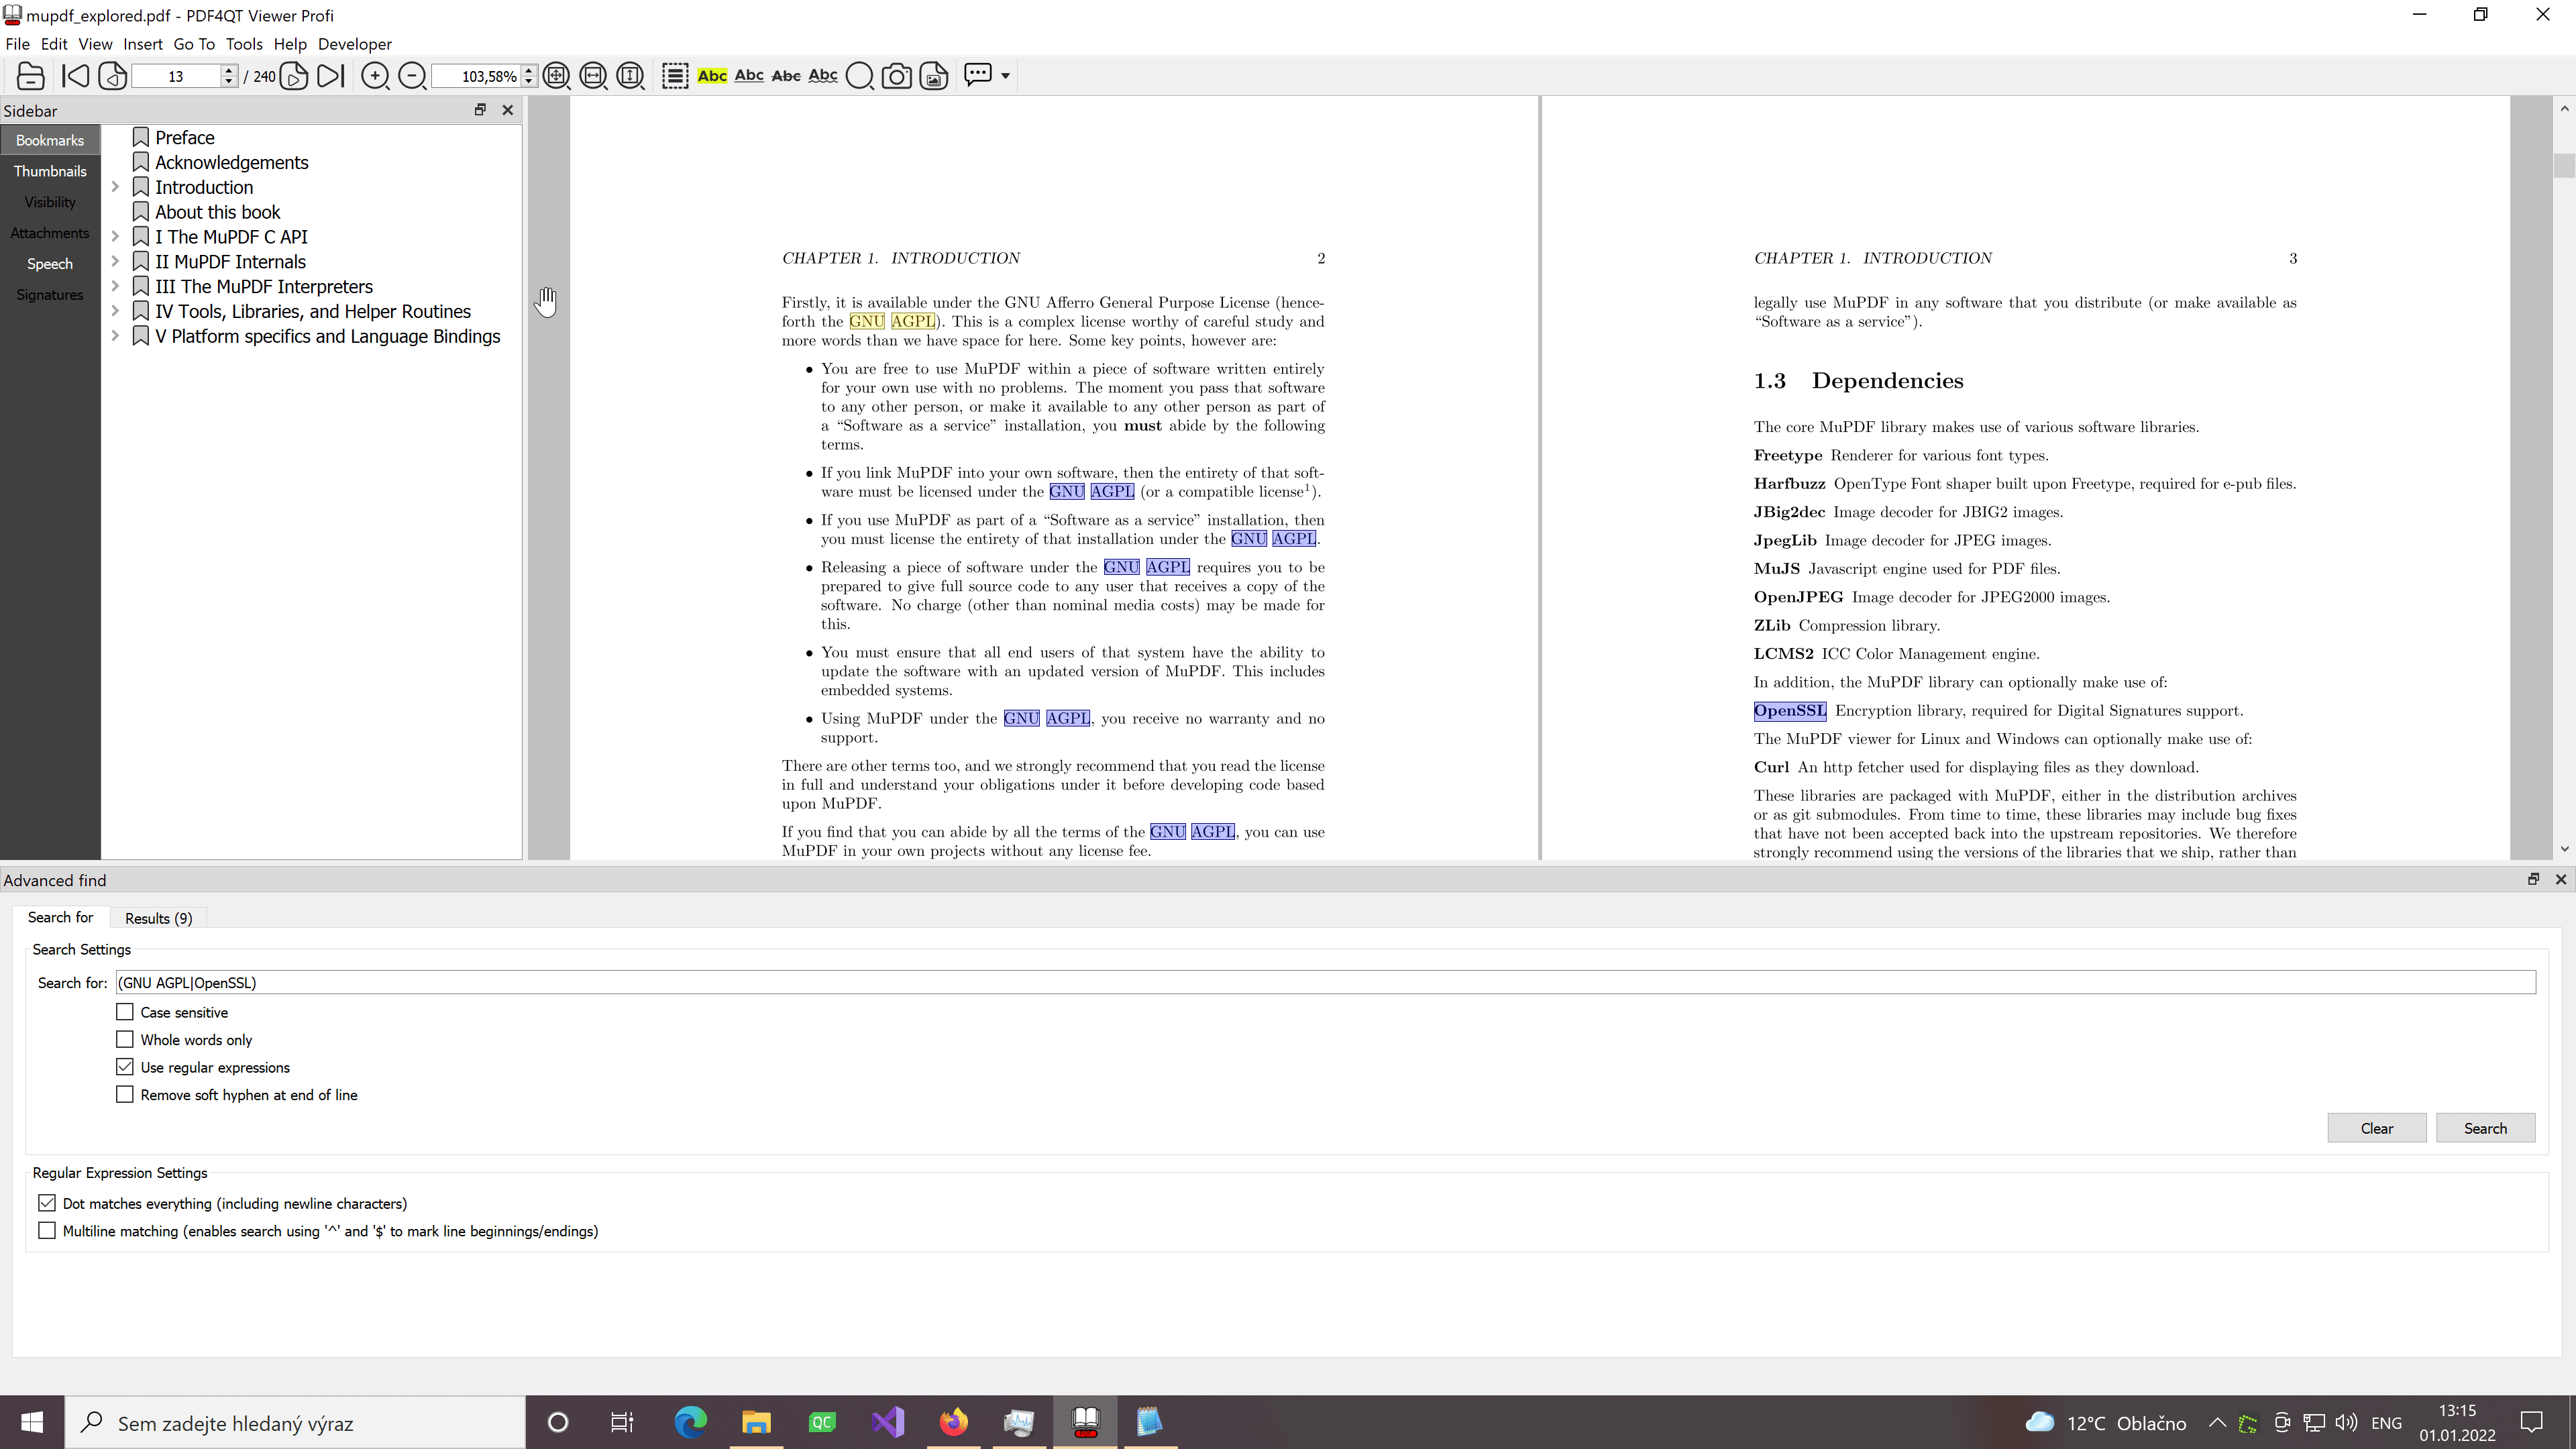Open Firefox from the taskbar
This screenshot has width=2576, height=1449.
[x=953, y=1422]
